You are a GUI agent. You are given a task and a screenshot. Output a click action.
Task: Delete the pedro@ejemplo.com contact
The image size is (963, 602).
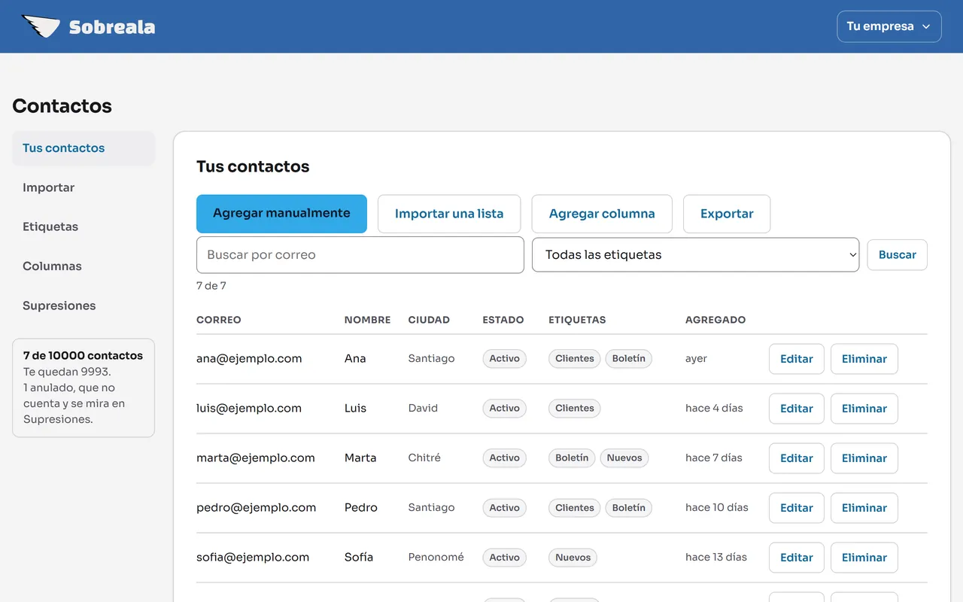click(864, 508)
